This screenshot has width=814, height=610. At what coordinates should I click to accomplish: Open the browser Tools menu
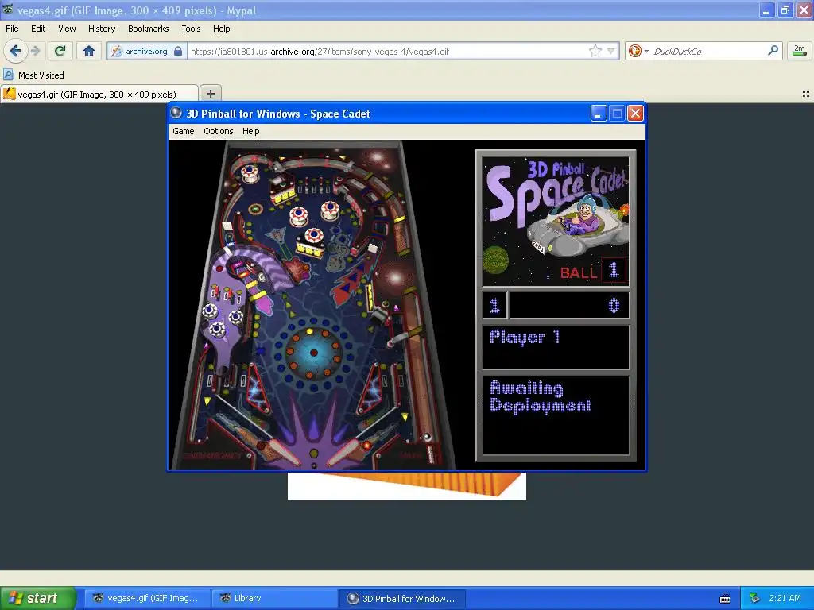(191, 29)
